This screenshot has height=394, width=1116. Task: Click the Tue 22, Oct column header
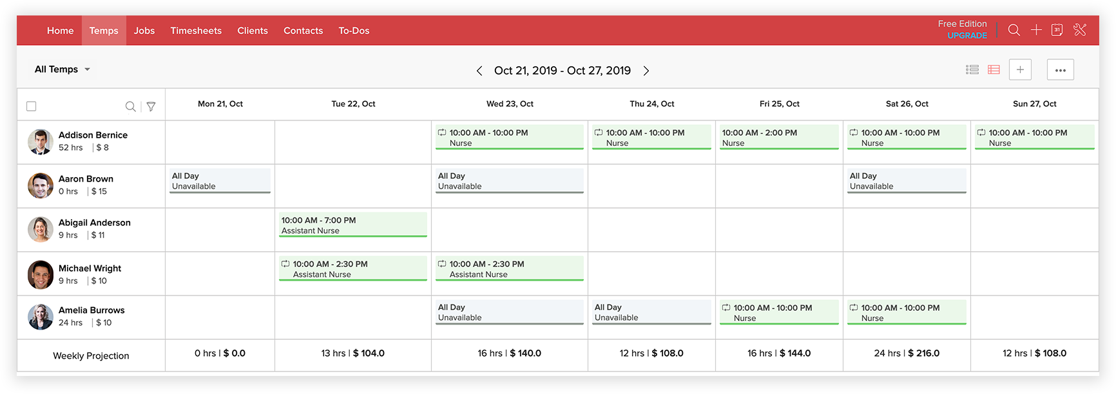[353, 104]
